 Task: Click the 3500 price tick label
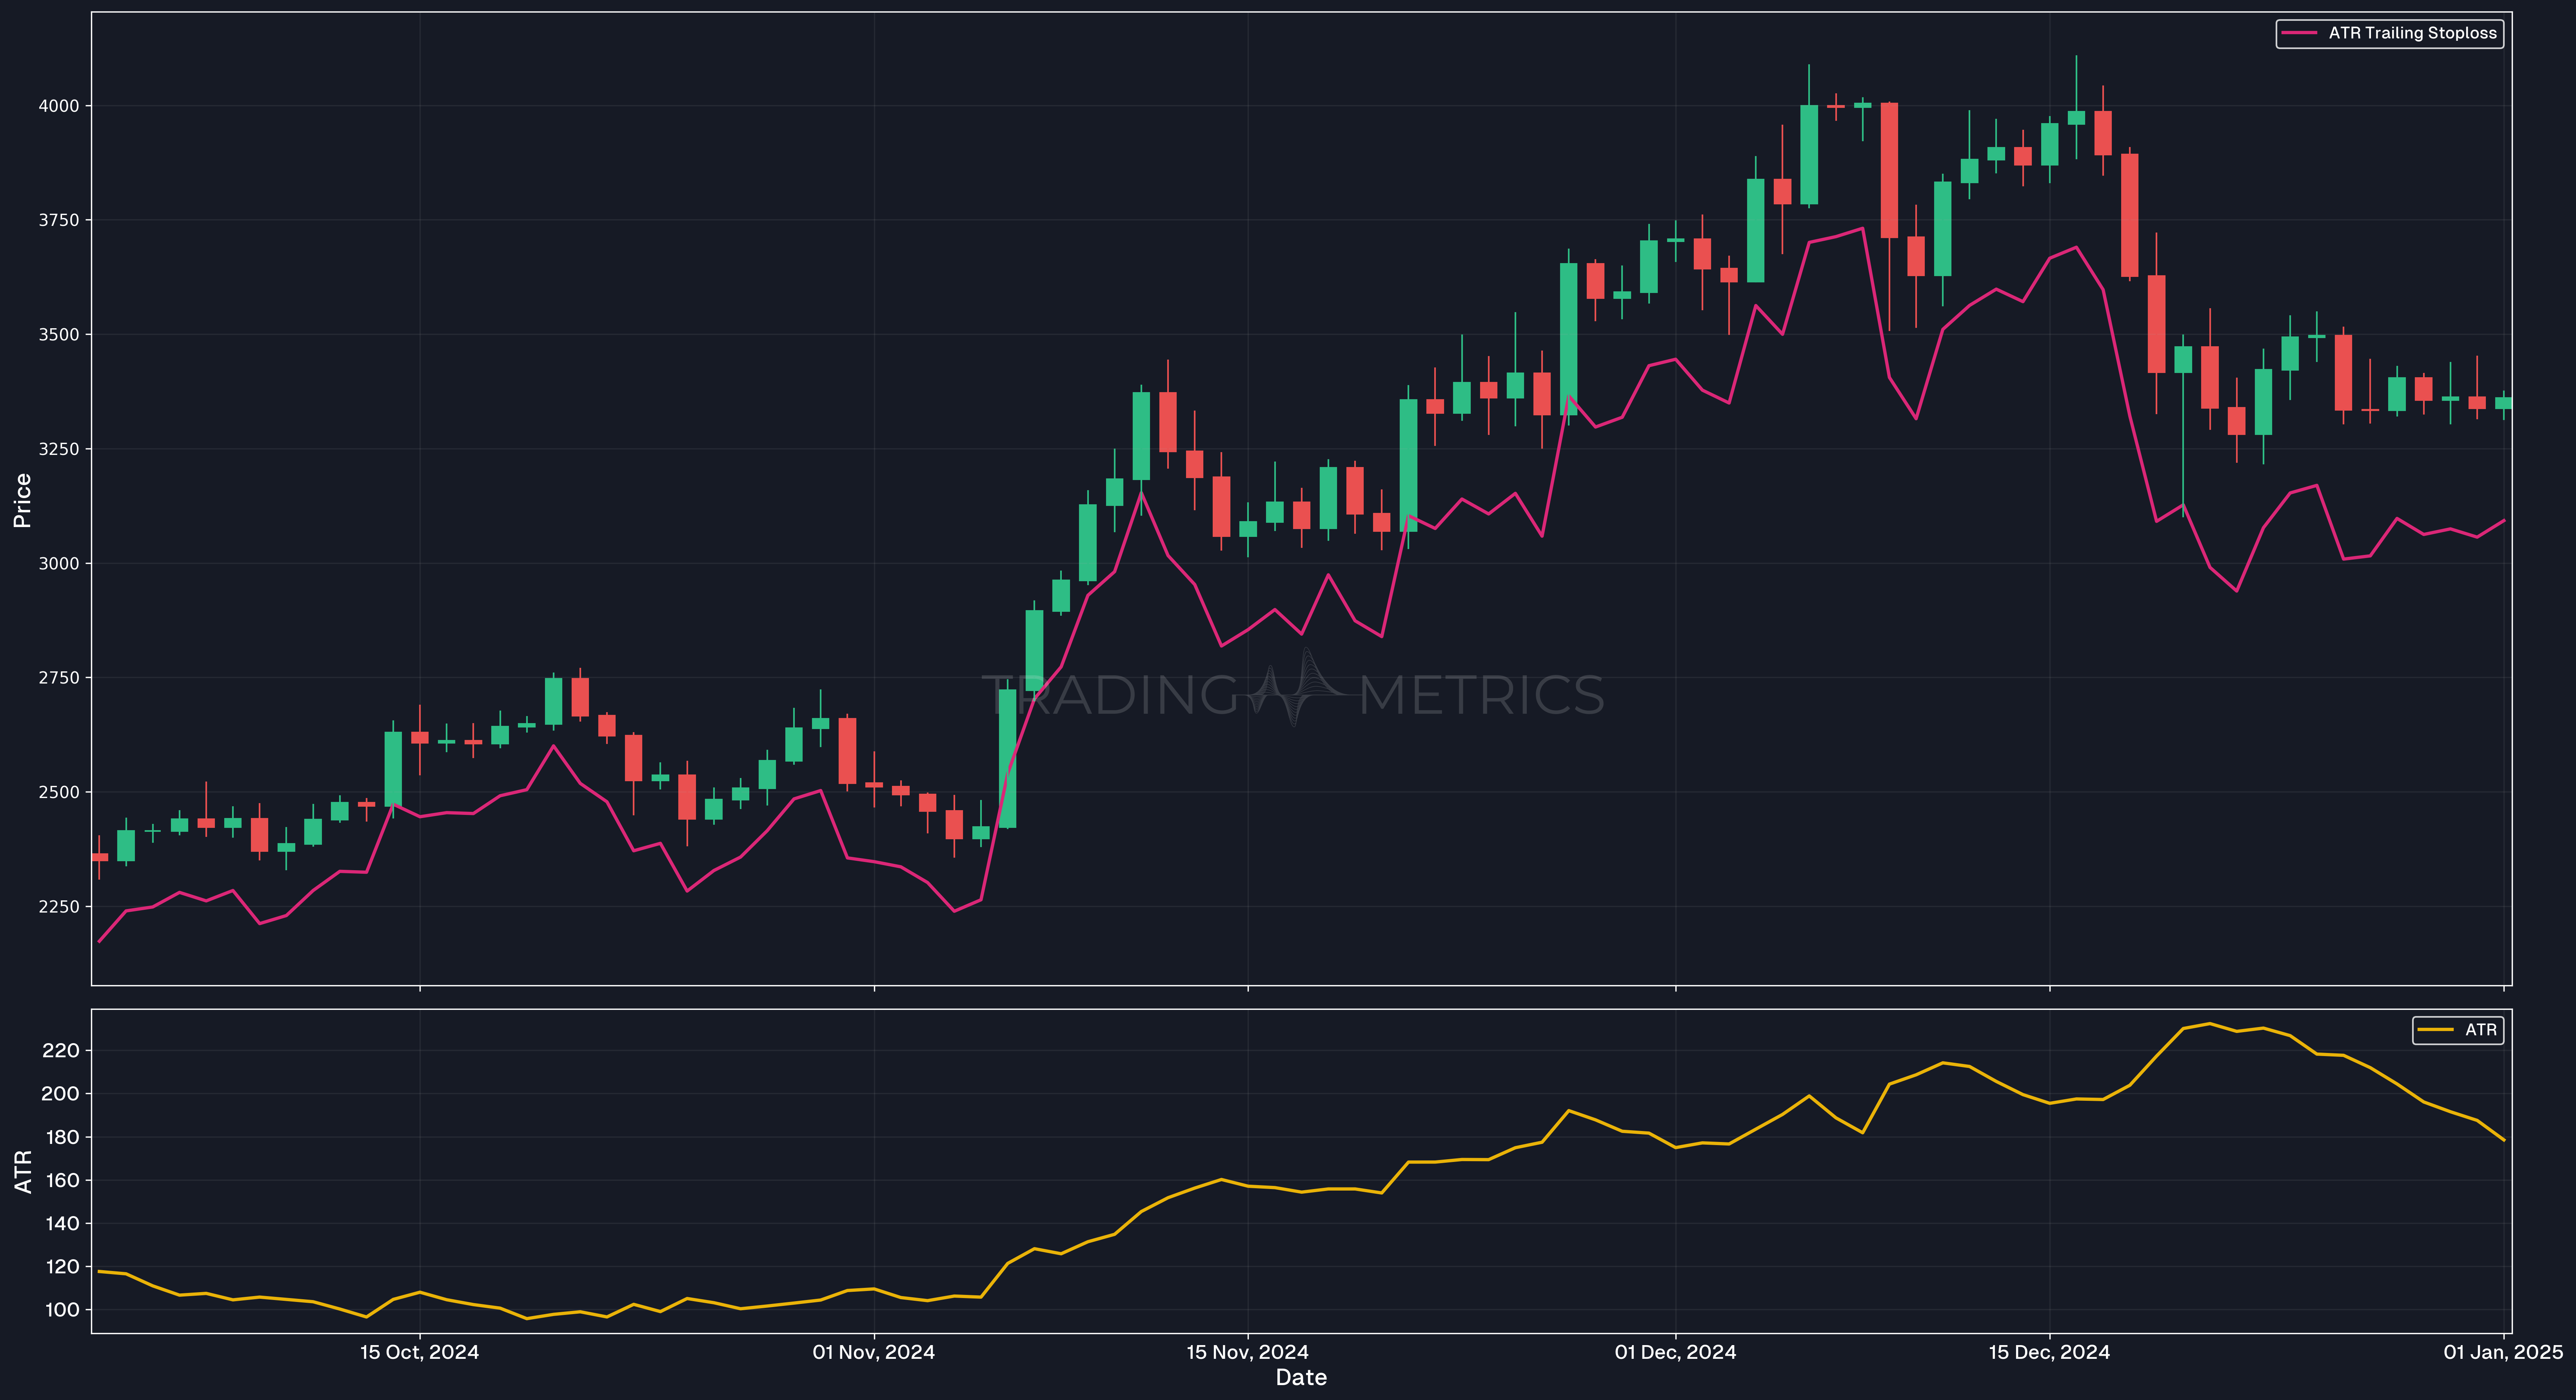[59, 335]
